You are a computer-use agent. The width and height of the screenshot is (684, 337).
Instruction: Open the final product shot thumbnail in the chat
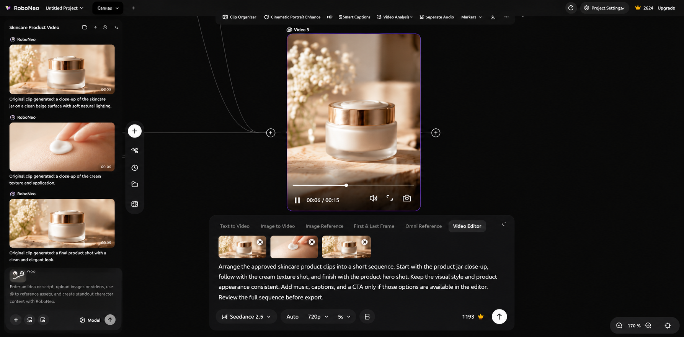click(62, 223)
